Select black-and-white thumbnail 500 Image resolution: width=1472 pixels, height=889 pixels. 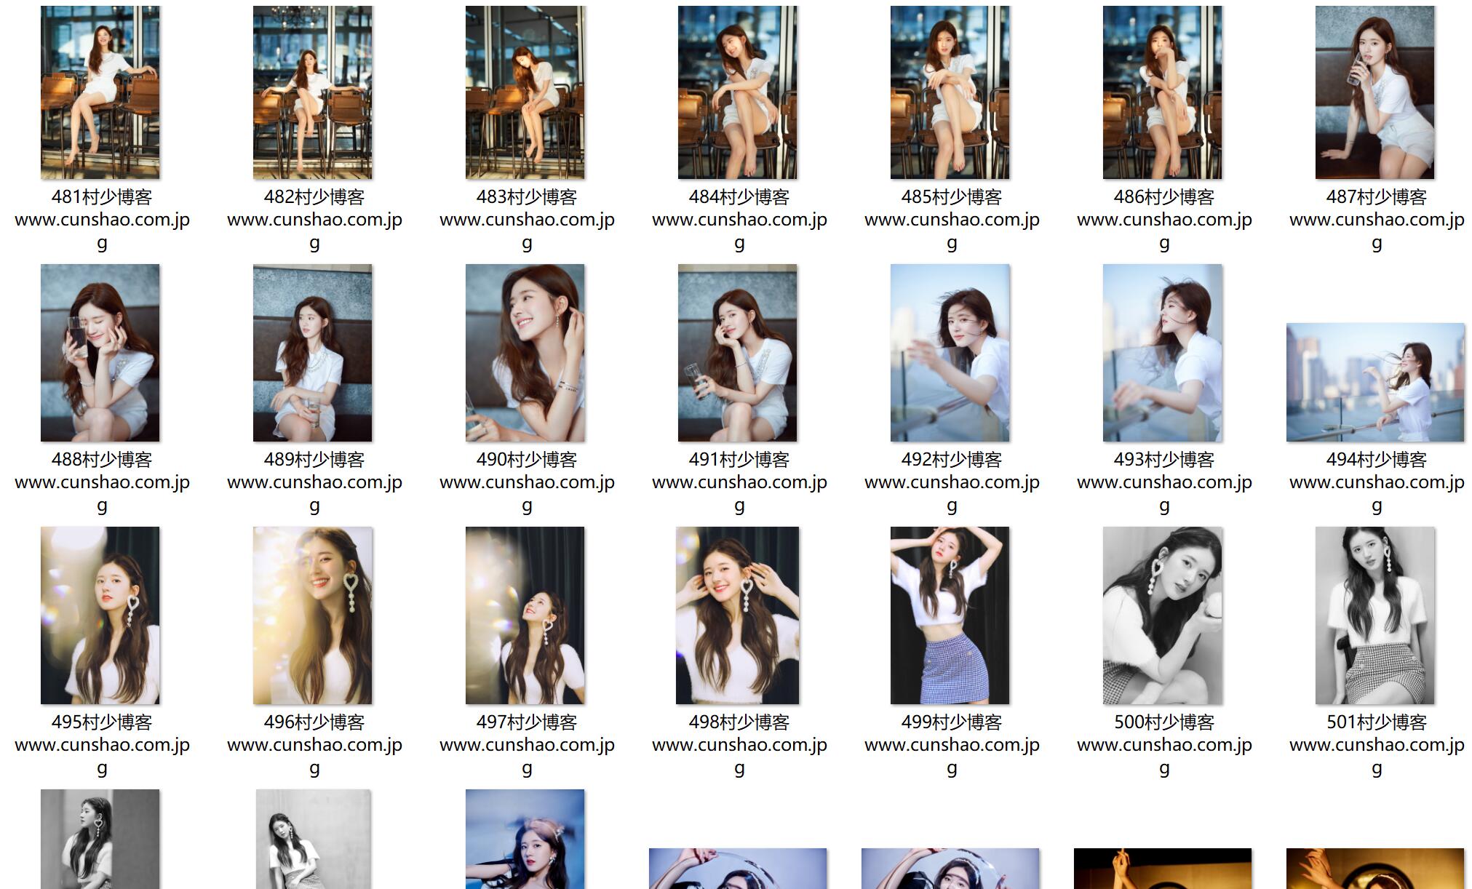(x=1163, y=615)
